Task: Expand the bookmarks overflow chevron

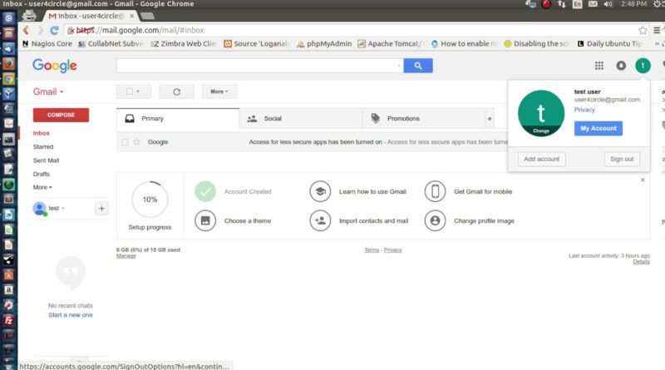Action: [x=657, y=44]
